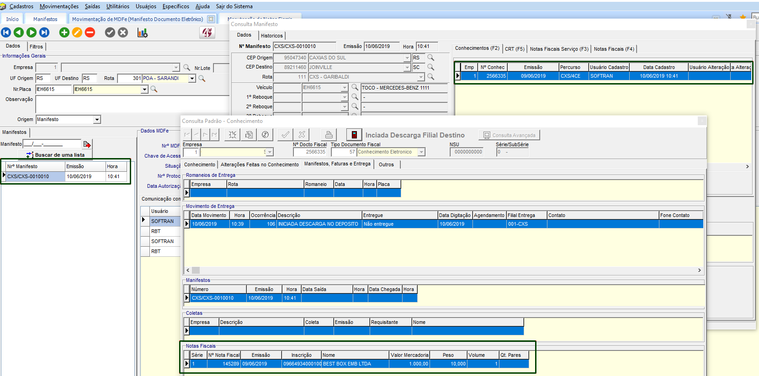Expand the Tipo Documento Fiscal dropdown
The height and width of the screenshot is (376, 759).
(x=421, y=152)
